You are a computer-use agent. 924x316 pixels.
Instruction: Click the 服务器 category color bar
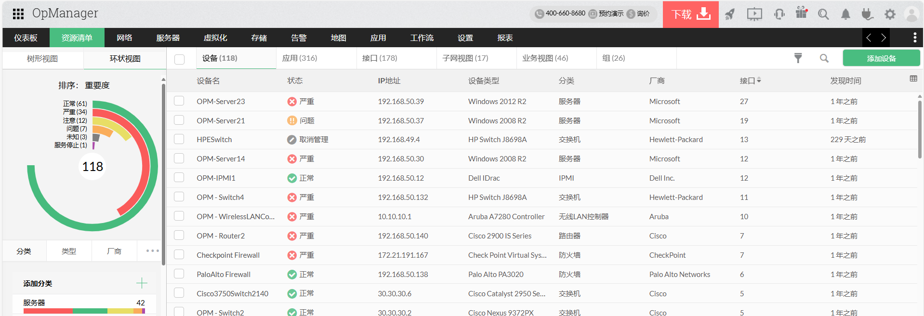[x=84, y=311]
